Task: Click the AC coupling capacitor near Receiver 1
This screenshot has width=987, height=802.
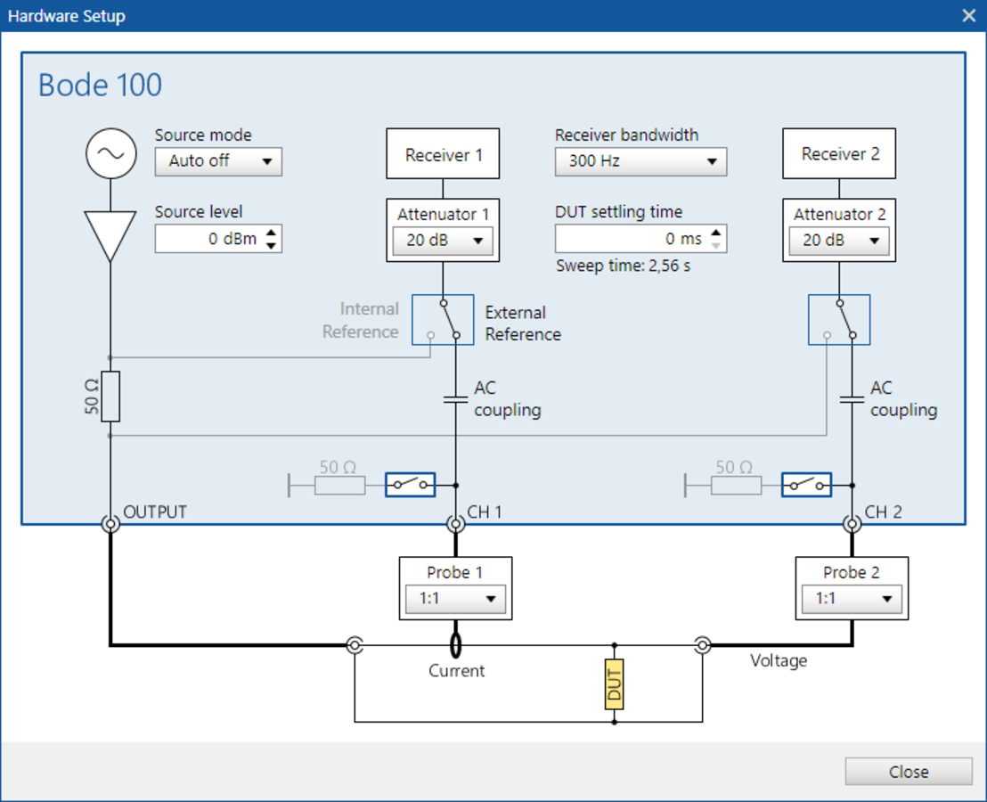Action: (x=455, y=398)
